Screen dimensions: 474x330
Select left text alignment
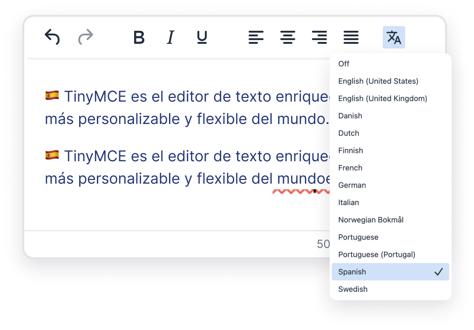[x=256, y=38]
